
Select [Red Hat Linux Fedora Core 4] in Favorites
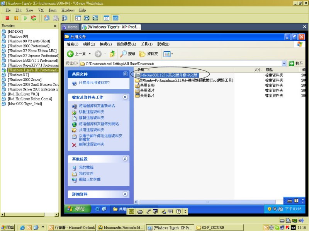click(30, 99)
